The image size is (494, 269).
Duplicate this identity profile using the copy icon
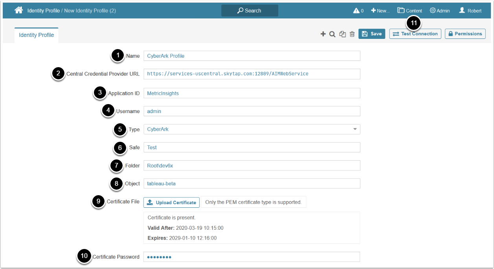342,34
